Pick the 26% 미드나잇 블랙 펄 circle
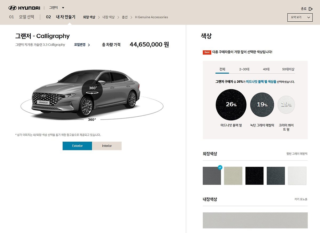Screen dimensions: 320x233 pos(231,105)
